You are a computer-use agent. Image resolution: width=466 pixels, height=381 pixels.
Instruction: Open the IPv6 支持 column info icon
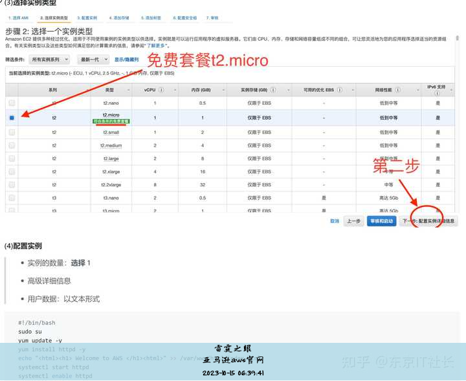pos(437,93)
